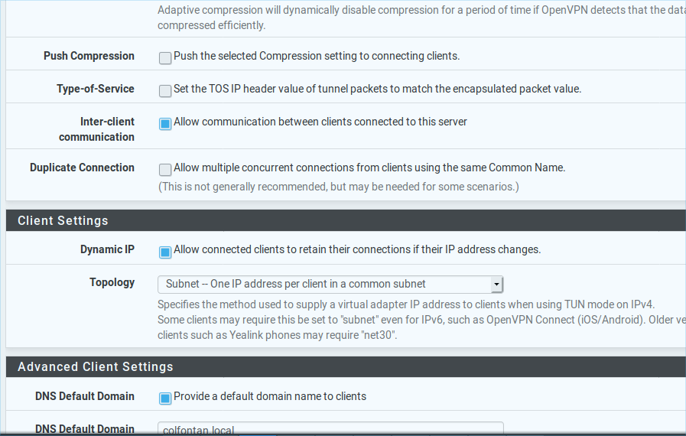Check the Duplicate Connection checkbox
The height and width of the screenshot is (436, 686).
click(x=165, y=169)
